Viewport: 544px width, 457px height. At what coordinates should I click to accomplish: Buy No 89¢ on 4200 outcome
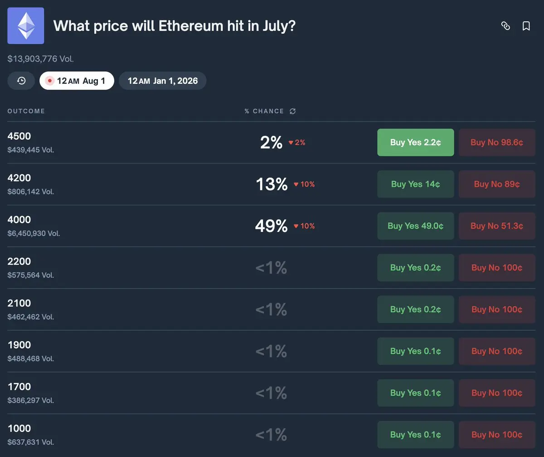(x=497, y=184)
